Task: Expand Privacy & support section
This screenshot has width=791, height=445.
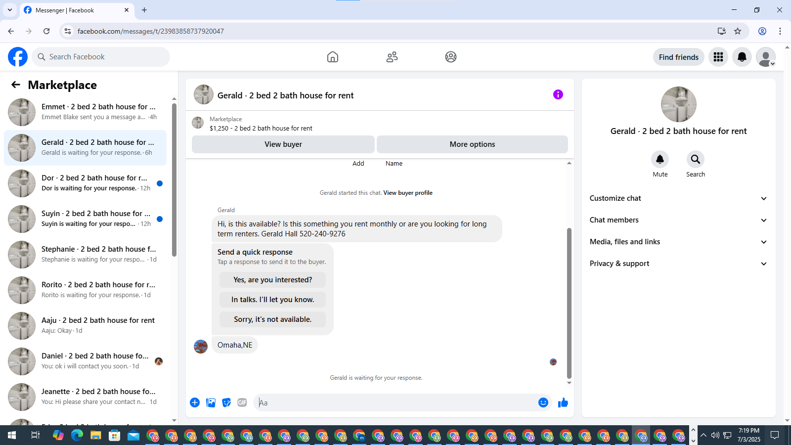Action: 679,264
